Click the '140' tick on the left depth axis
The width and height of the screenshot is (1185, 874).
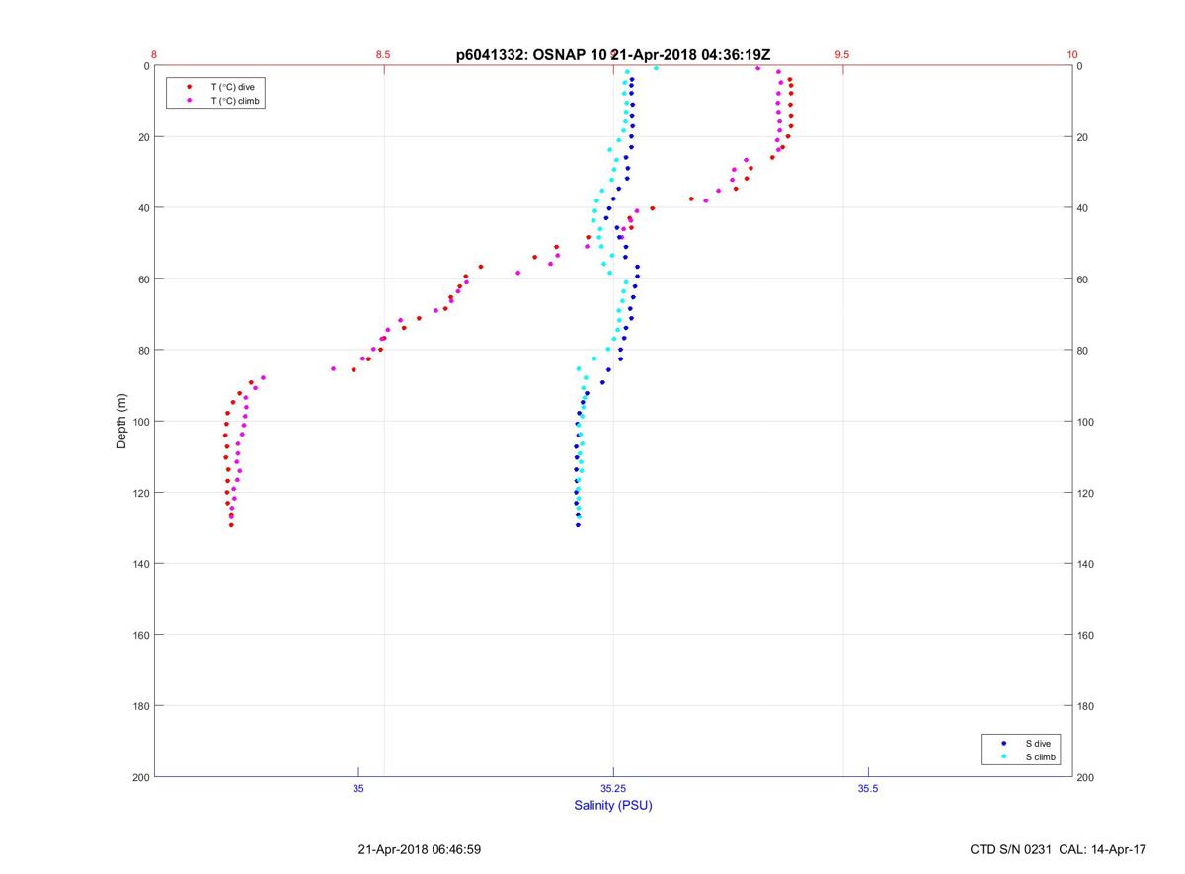pos(140,564)
